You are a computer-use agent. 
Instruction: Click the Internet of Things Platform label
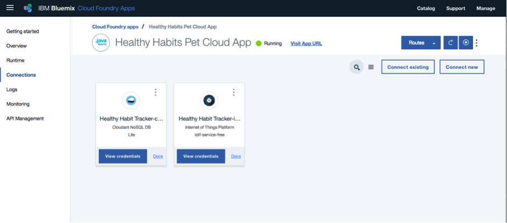[x=209, y=127]
